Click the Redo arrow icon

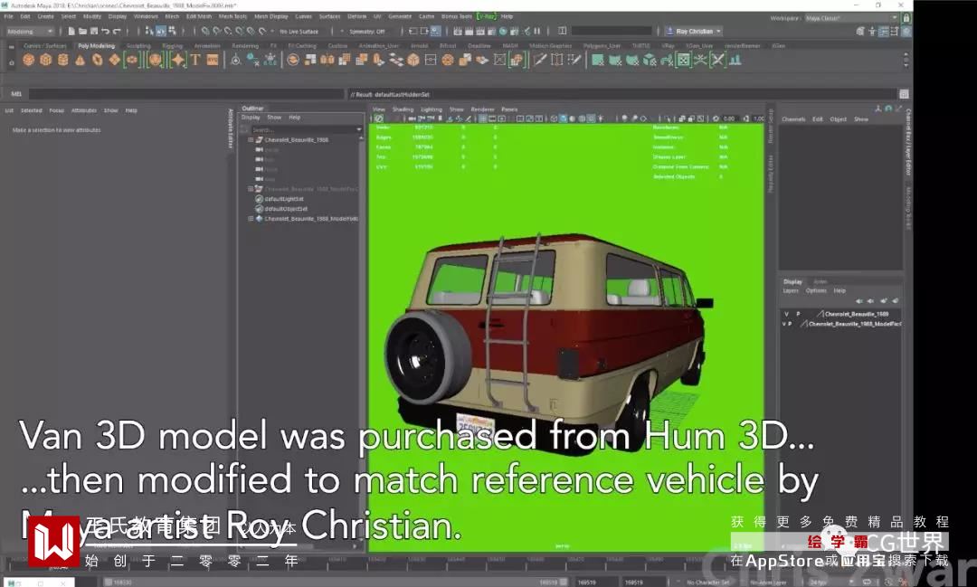(117, 31)
